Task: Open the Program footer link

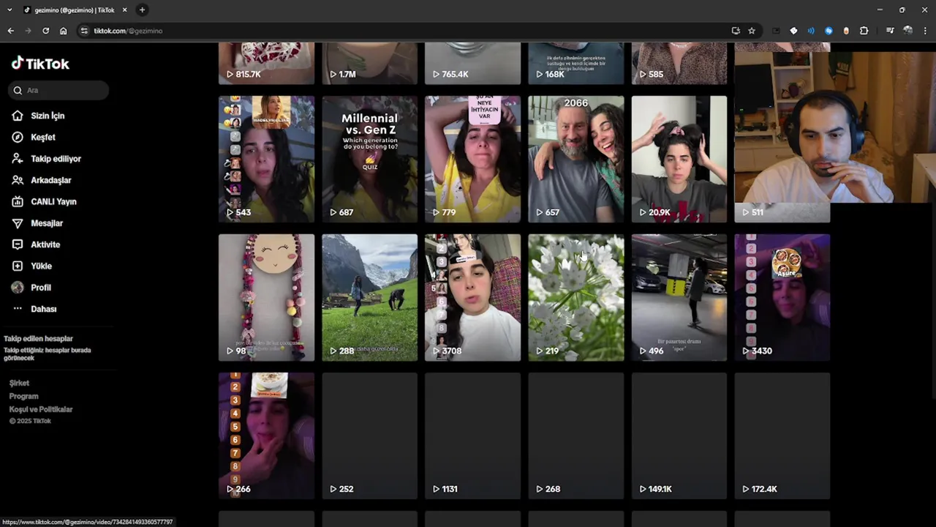Action: [23, 396]
